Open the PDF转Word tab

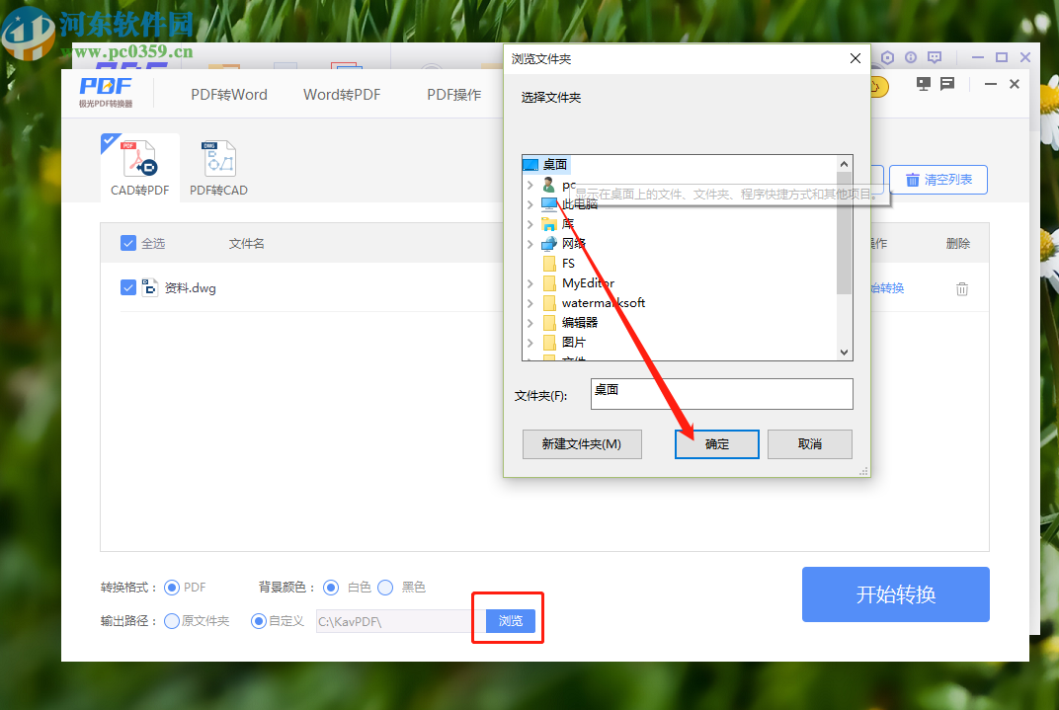click(229, 95)
